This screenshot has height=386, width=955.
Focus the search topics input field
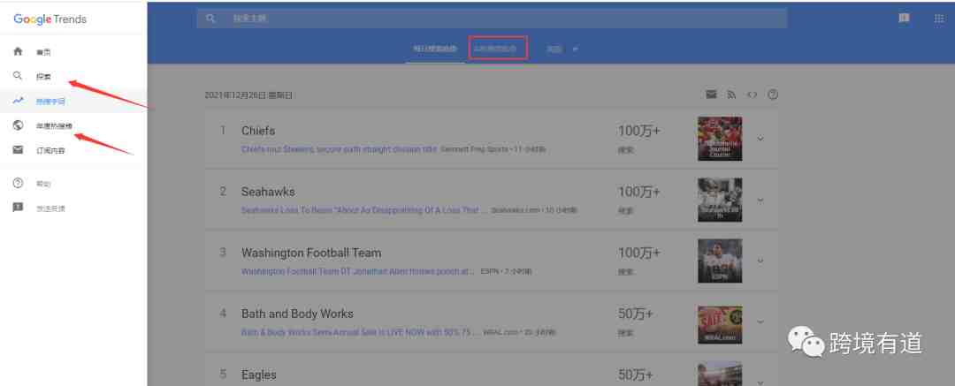click(x=492, y=19)
